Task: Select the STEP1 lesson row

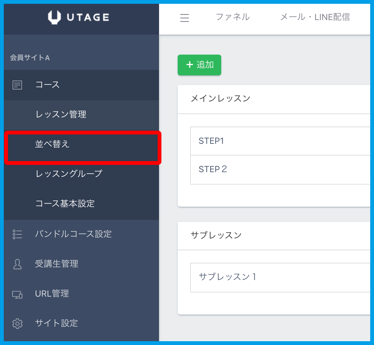Action: [280, 141]
